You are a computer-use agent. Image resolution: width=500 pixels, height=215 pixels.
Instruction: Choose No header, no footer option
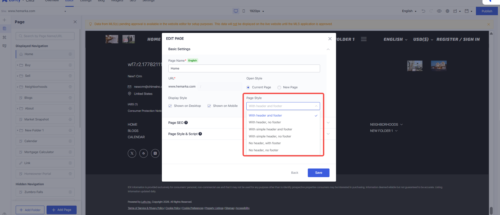(x=283, y=150)
